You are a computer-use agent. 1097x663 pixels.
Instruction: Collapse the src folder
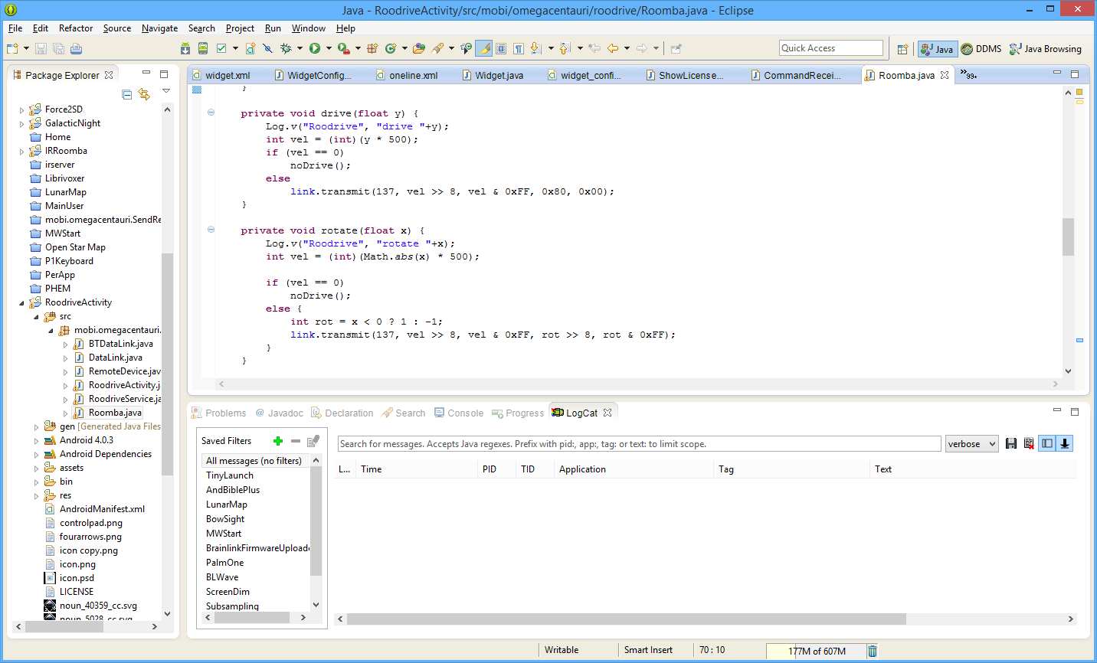point(36,317)
